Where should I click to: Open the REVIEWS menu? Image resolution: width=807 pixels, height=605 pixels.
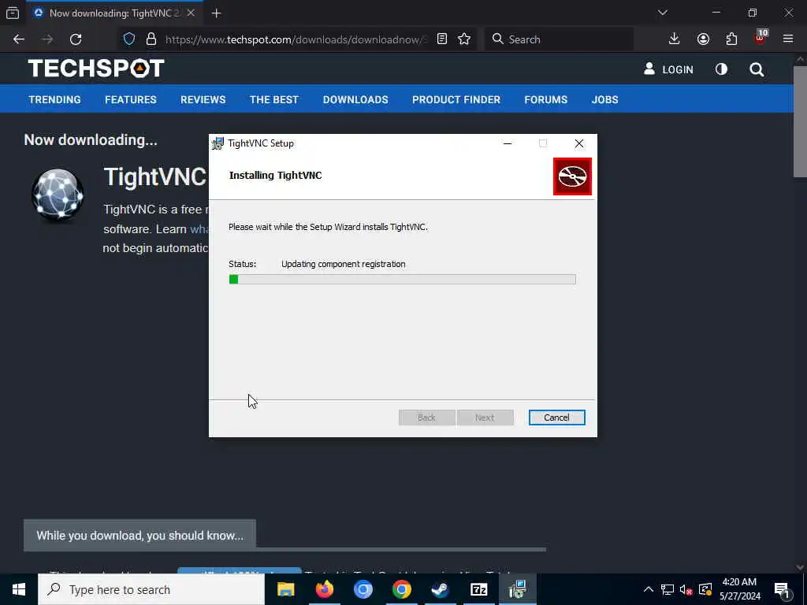pos(203,100)
